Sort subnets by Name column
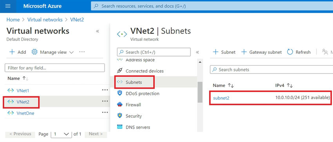Image resolution: width=333 pixels, height=142 pixels. 223,86
